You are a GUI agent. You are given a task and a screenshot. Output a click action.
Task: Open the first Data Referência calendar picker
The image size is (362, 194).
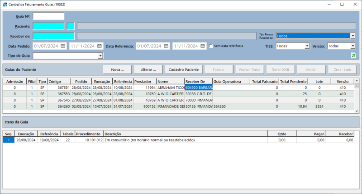[166, 46]
